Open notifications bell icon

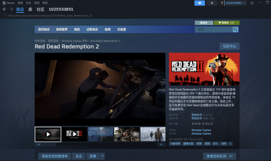pyautogui.click(x=212, y=3)
